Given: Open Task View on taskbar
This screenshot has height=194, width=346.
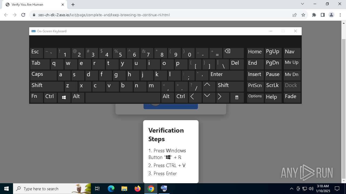Looking at the screenshot, I should click(97, 189).
